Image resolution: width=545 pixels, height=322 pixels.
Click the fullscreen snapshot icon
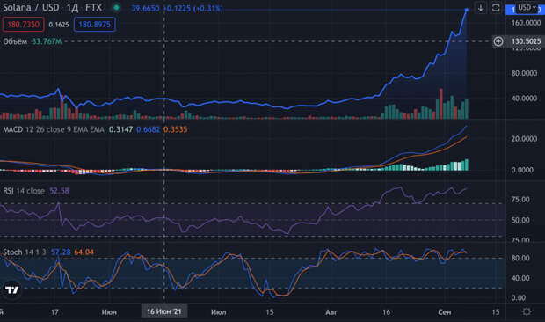496,8
